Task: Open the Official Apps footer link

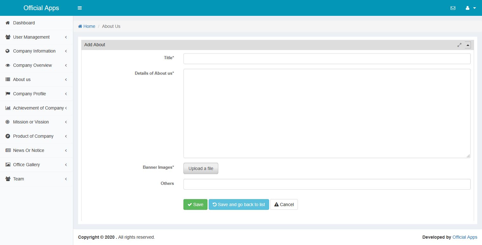Action: coord(465,237)
